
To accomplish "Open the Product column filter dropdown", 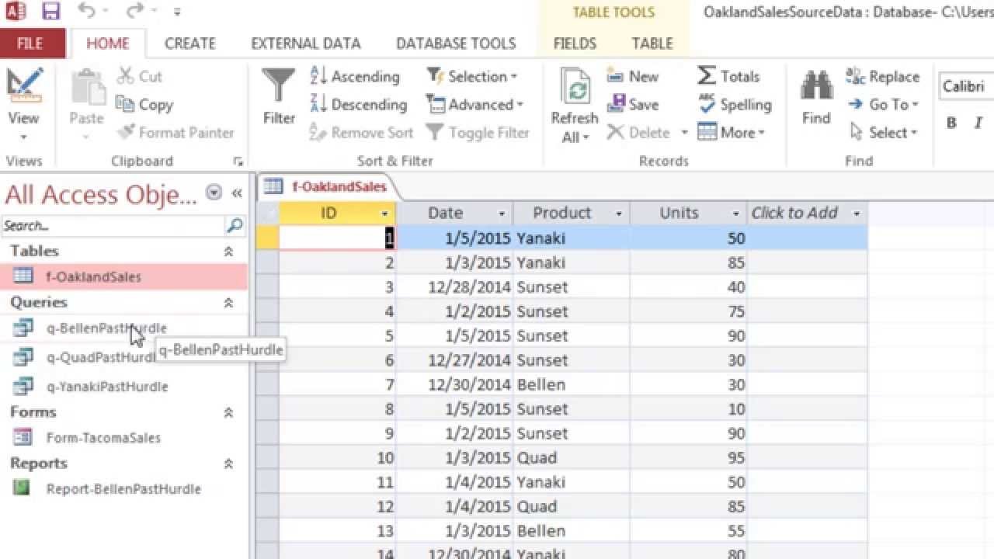I will pyautogui.click(x=619, y=214).
